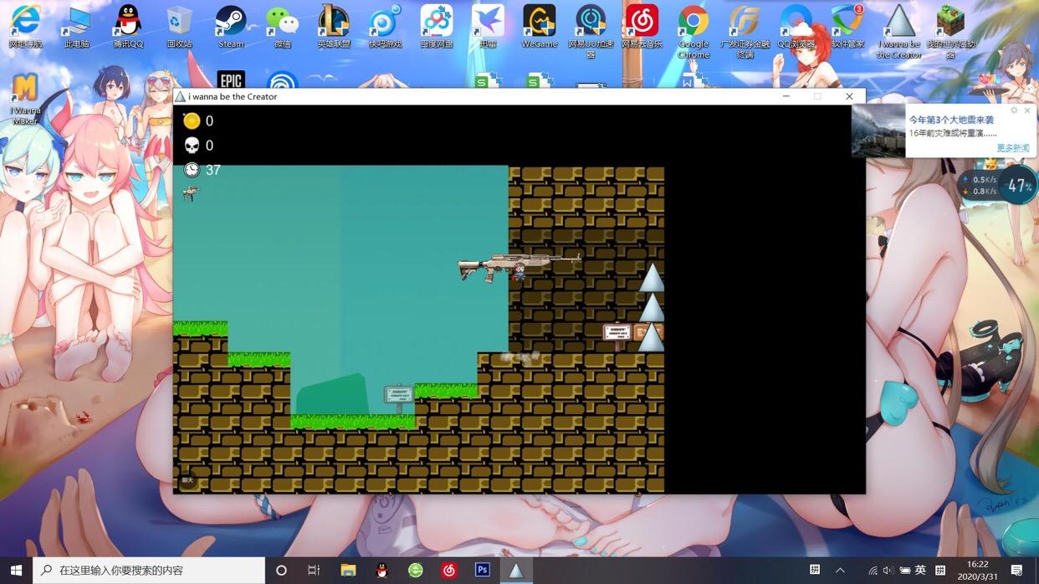
Task: Click the skull death counter icon
Action: click(x=192, y=146)
